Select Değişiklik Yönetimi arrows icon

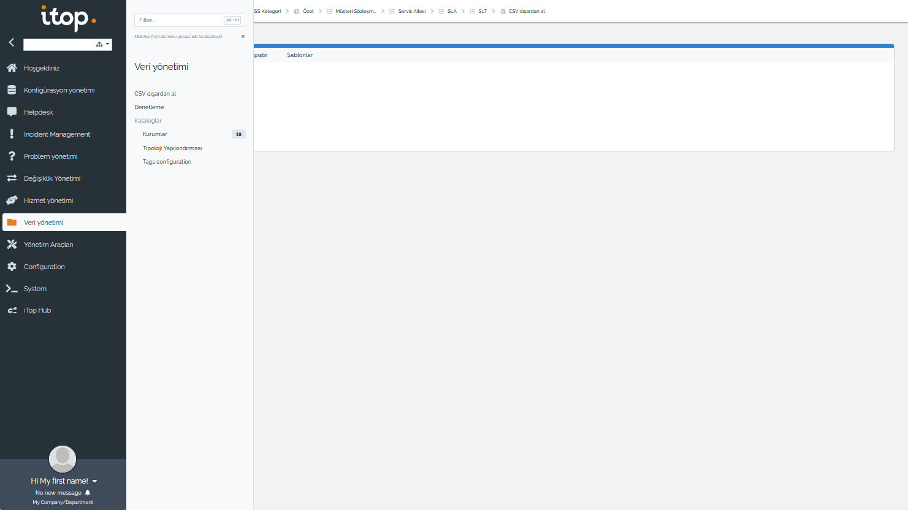pyautogui.click(x=12, y=178)
